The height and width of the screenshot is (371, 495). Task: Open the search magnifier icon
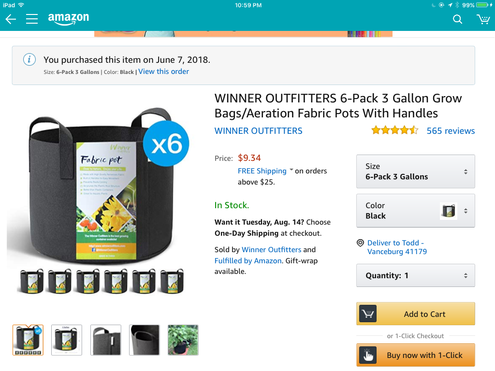coord(457,19)
